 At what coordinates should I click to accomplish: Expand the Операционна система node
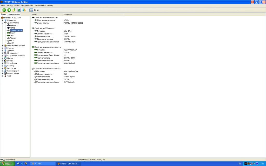coord(2,46)
